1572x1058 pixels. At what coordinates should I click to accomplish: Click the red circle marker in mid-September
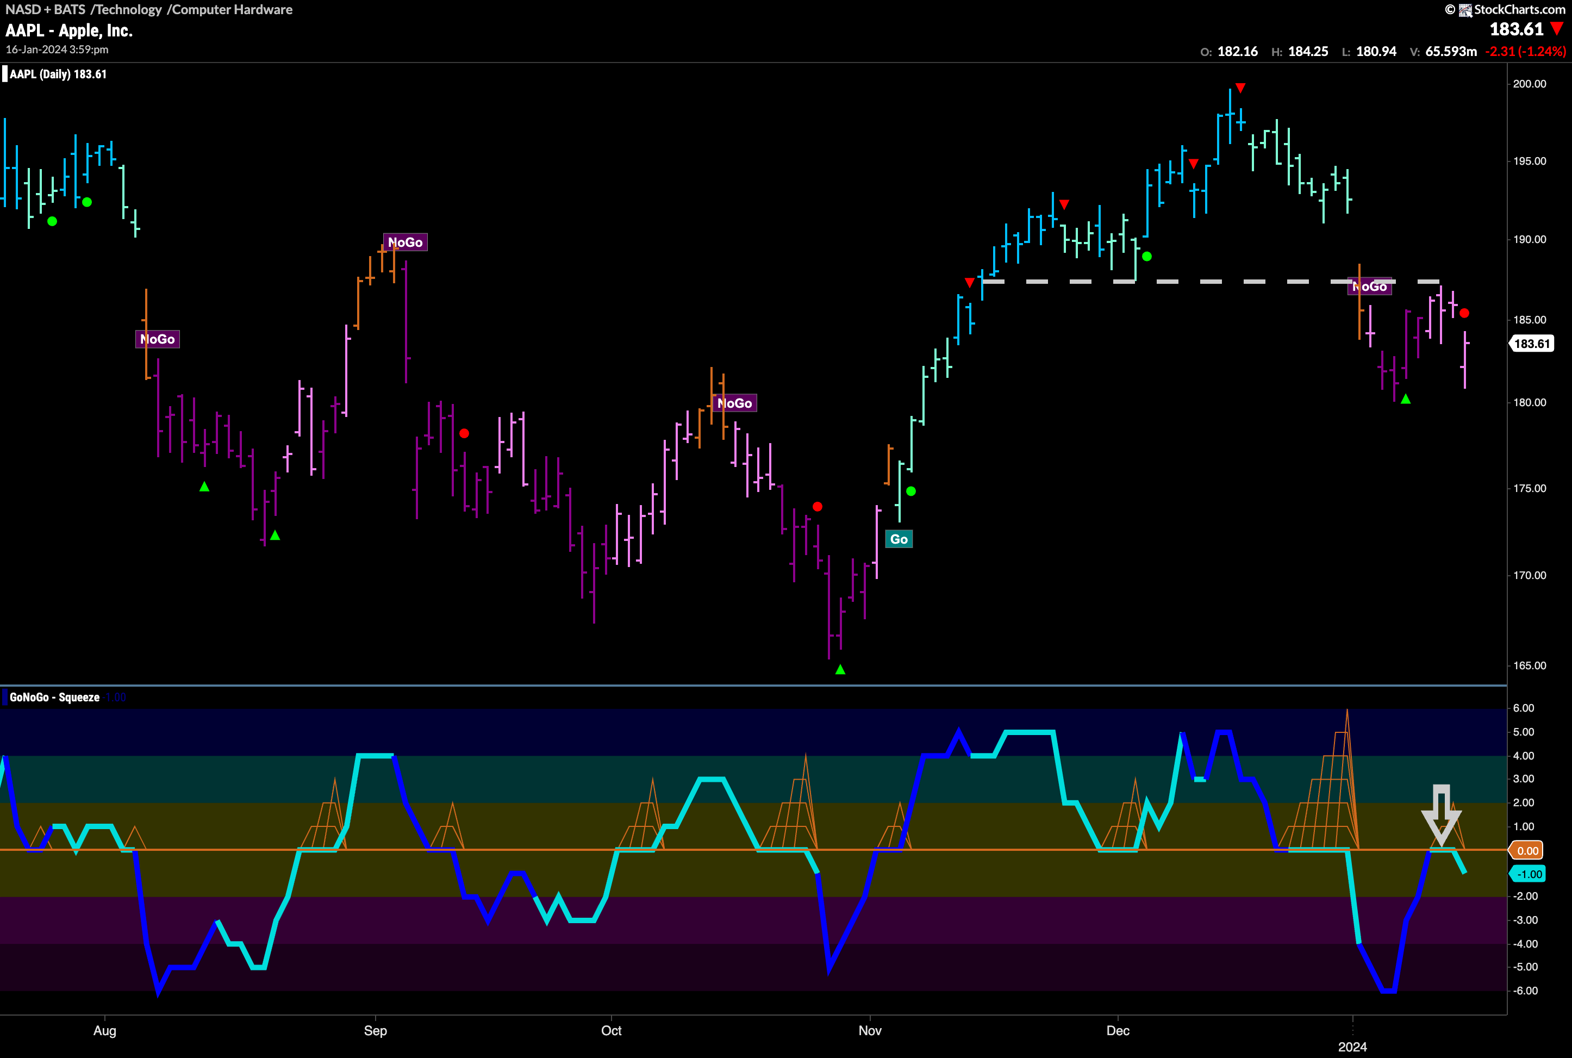[464, 433]
